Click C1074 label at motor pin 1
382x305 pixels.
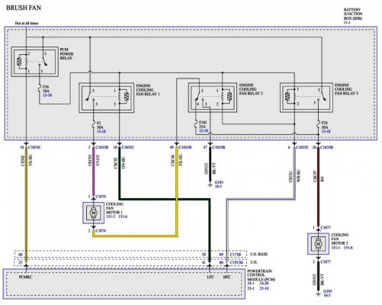[x=101, y=197]
